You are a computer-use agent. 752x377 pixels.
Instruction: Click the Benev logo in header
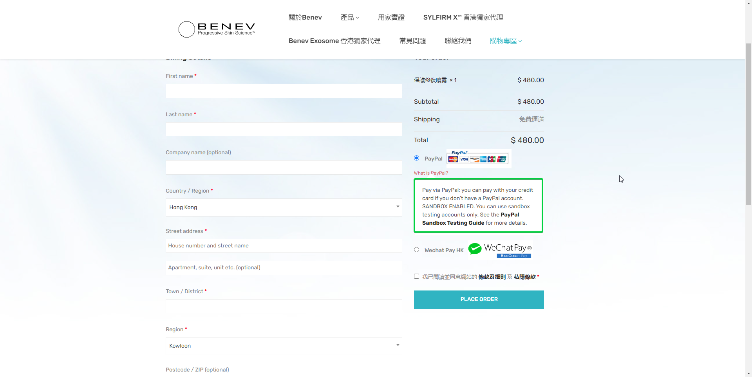coord(217,29)
